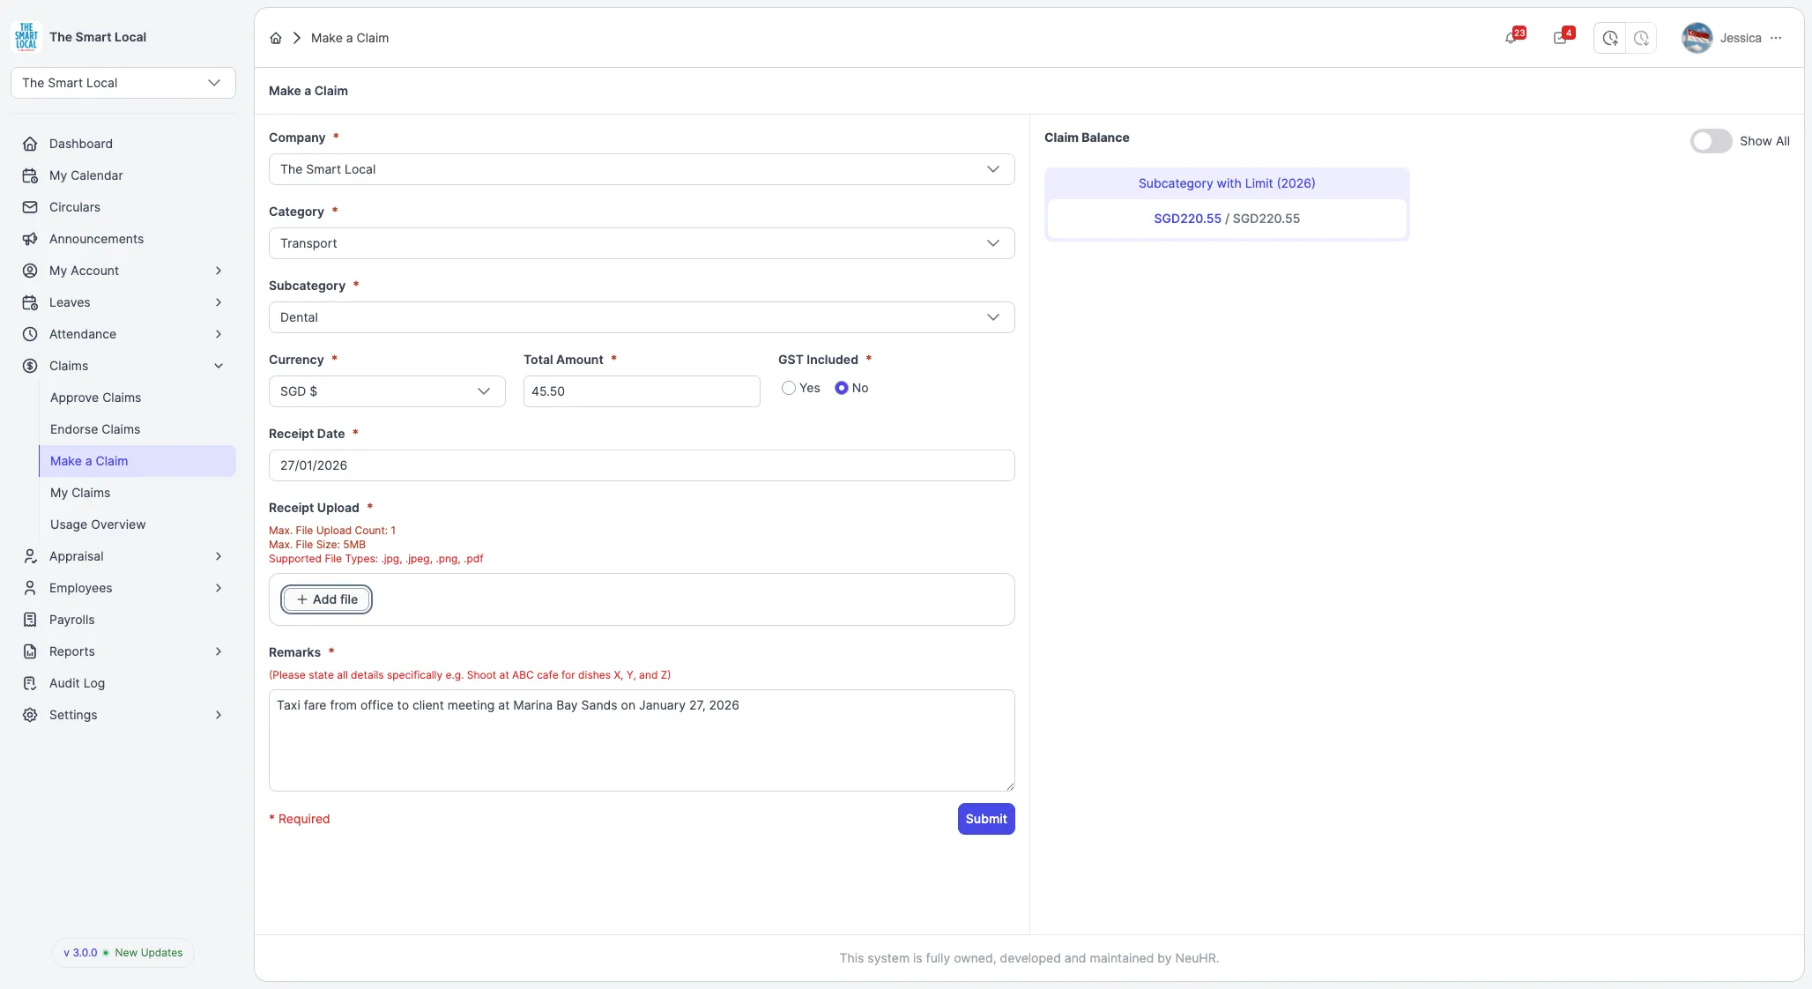Click the SGD220.55 balance value
Viewport: 1812px width, 989px height.
pos(1187,219)
